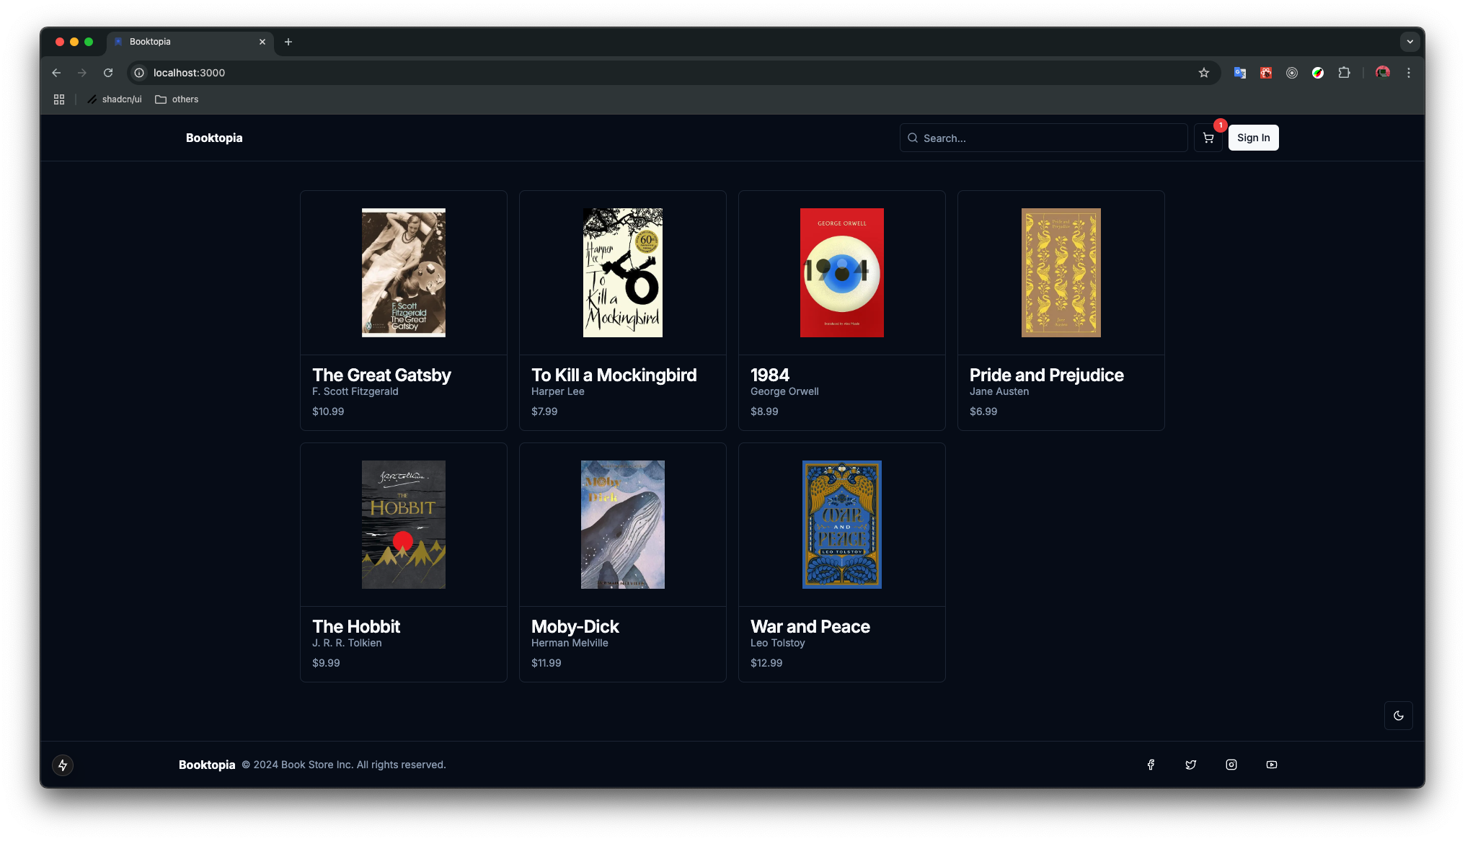Open the shopping cart icon
1465x841 pixels.
(1208, 138)
